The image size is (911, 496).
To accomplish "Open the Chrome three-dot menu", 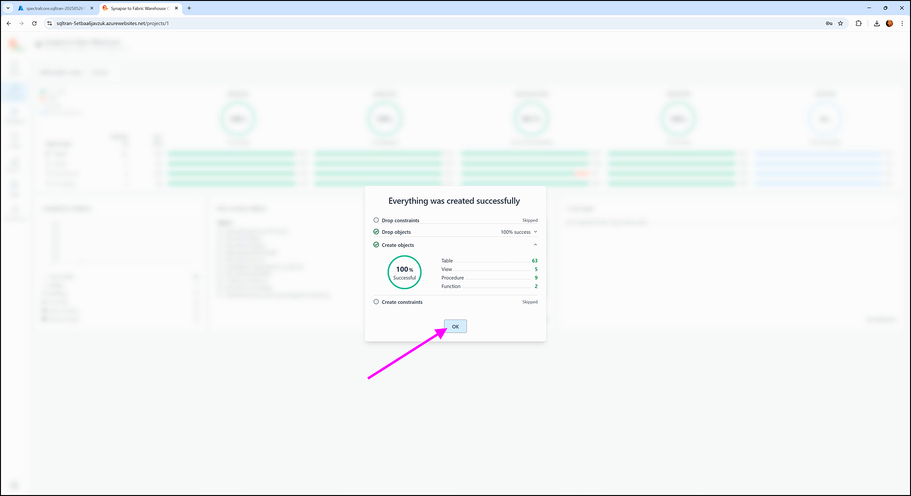I will coord(902,23).
